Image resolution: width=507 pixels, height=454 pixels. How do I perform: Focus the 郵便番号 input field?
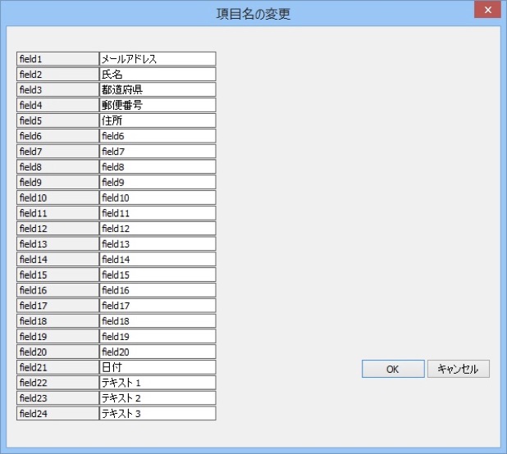click(x=158, y=105)
